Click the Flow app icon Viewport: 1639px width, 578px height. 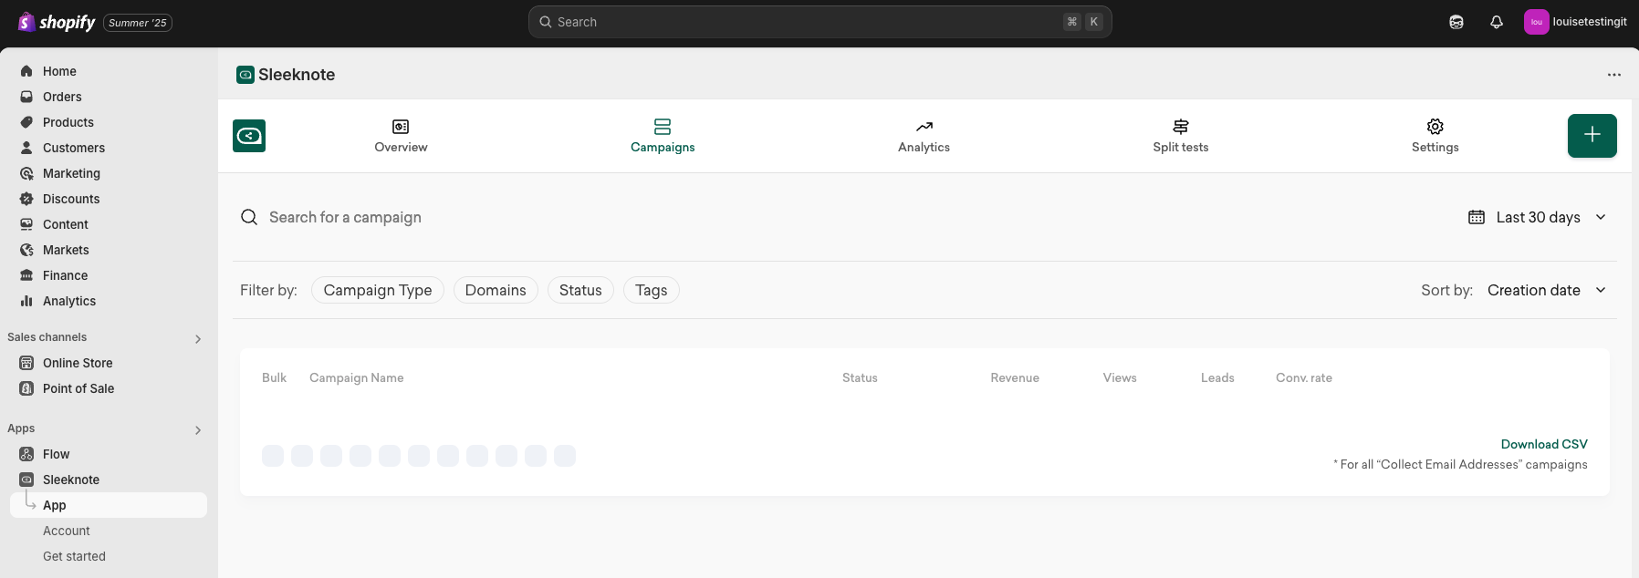click(x=26, y=454)
